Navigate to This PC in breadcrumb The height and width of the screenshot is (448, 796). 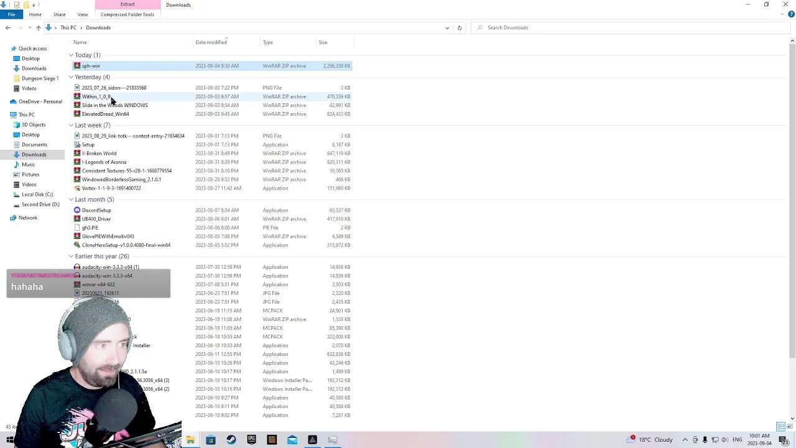pyautogui.click(x=68, y=27)
